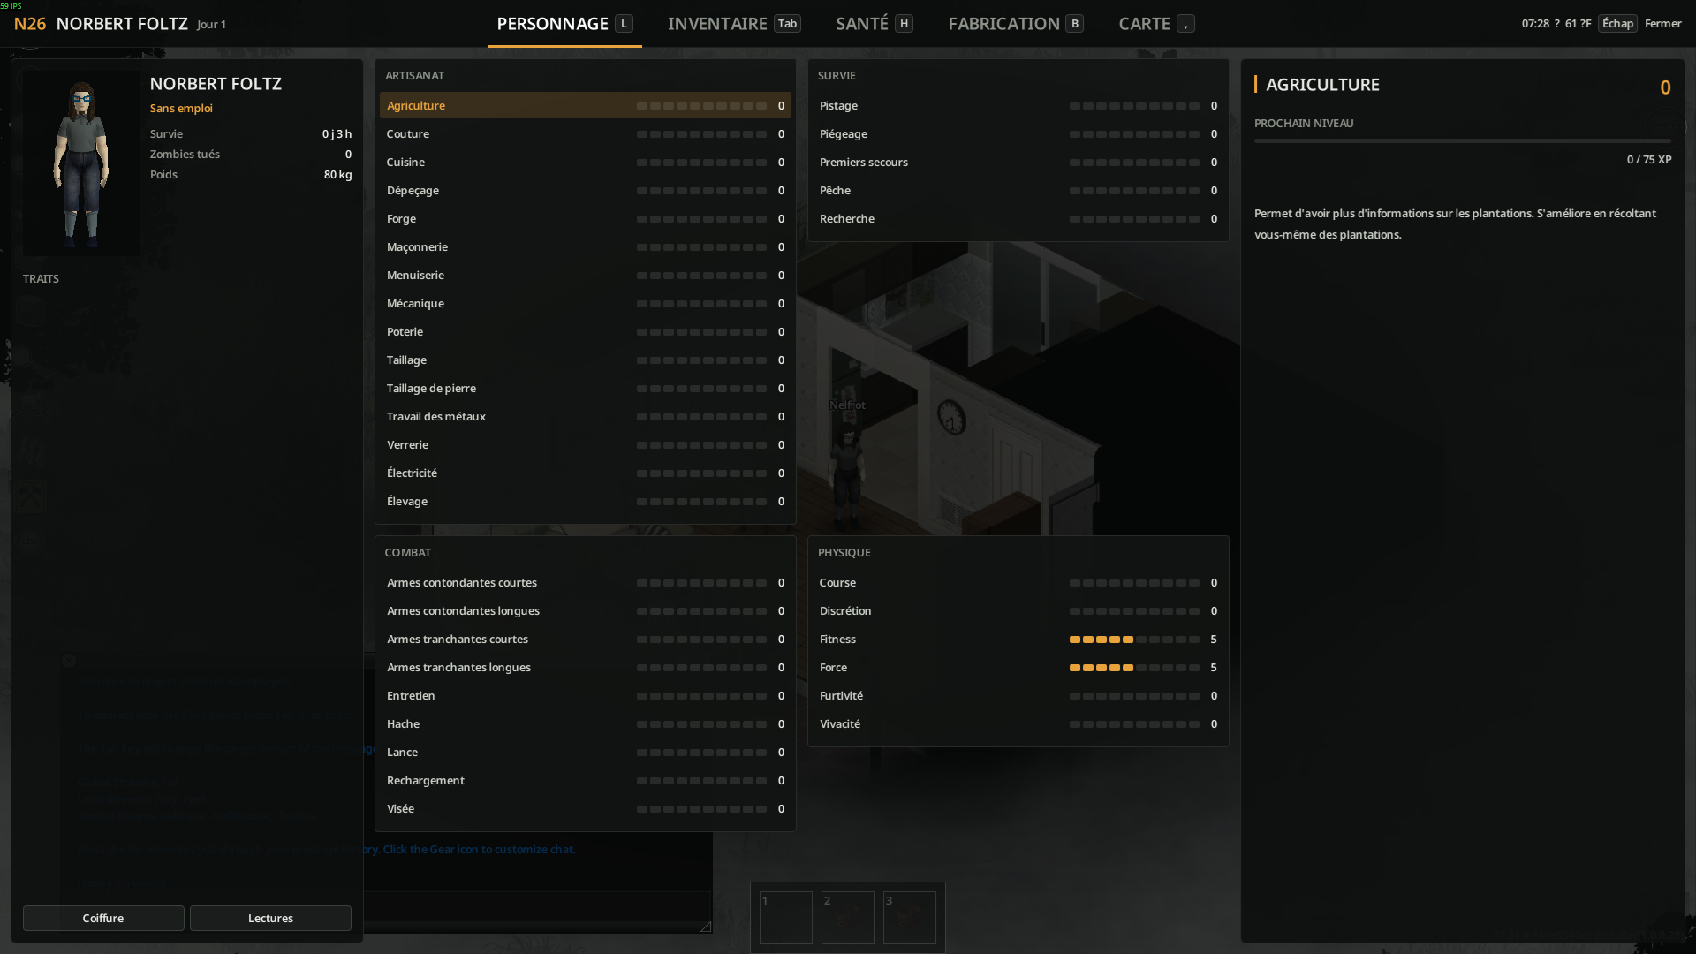Select the Premiers secours skill
Image resolution: width=1696 pixels, height=954 pixels.
[1018, 162]
